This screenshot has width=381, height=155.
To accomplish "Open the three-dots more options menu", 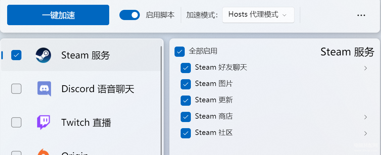I will 361,15.
